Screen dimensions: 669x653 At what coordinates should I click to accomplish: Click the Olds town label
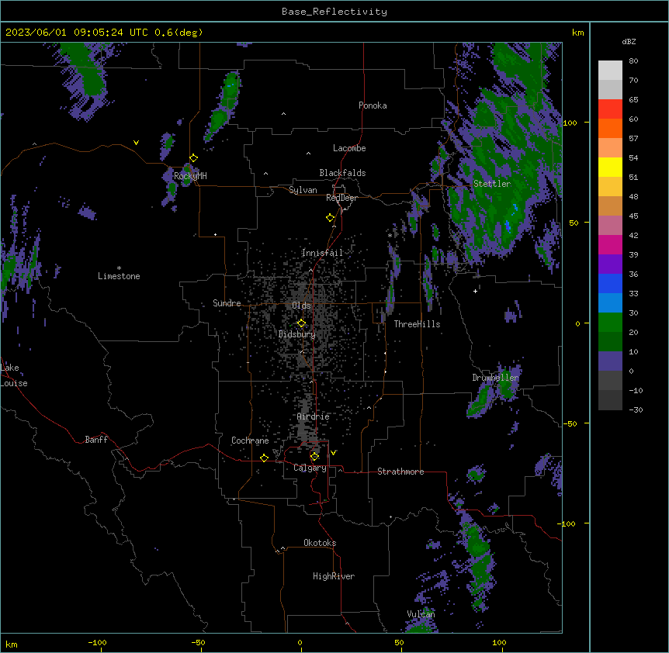tap(301, 306)
